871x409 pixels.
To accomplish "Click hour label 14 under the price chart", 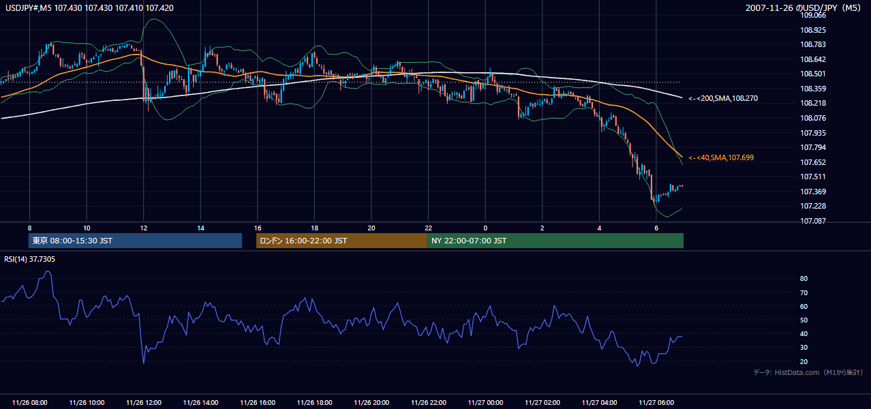I will 200,228.
